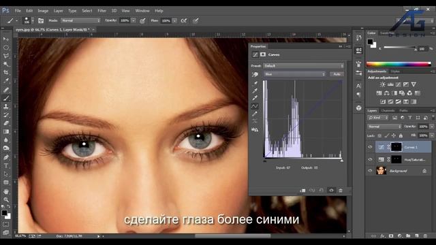Choose the edit points curve mode icon

255,106
